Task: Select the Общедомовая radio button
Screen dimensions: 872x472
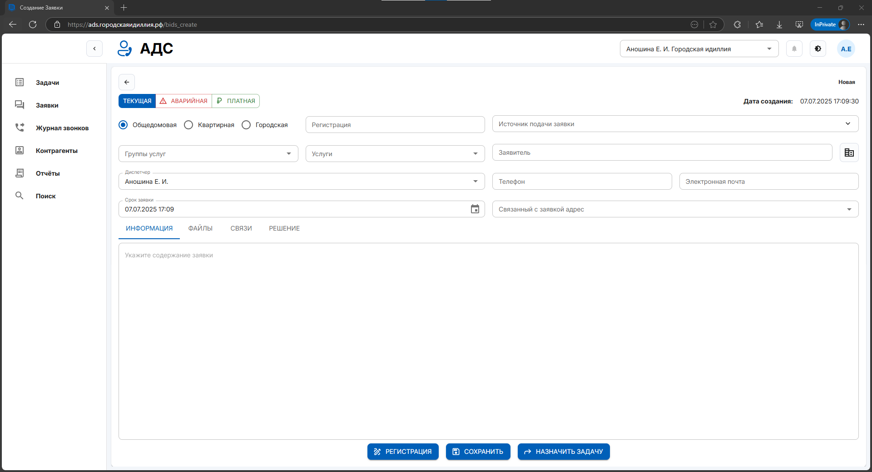Action: pyautogui.click(x=123, y=125)
